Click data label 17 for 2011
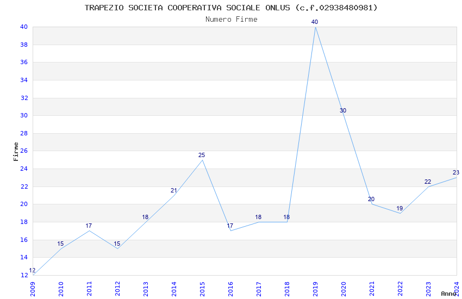 coord(89,226)
